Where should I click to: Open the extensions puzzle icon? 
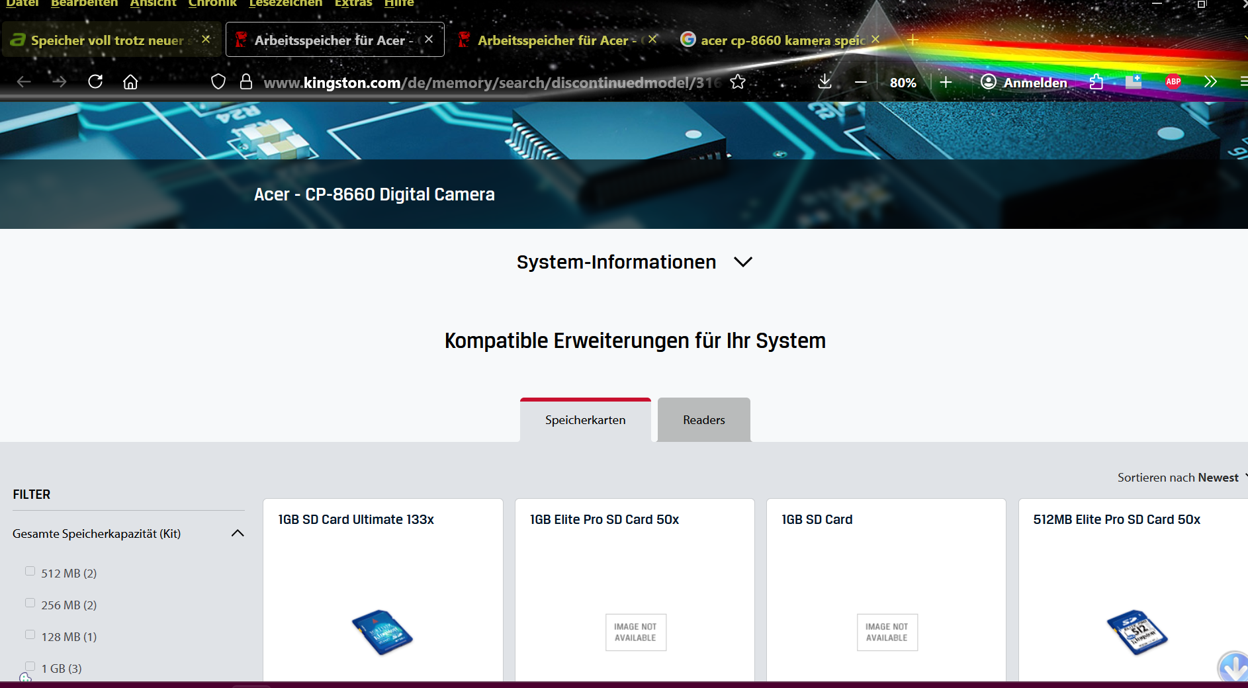click(1096, 81)
